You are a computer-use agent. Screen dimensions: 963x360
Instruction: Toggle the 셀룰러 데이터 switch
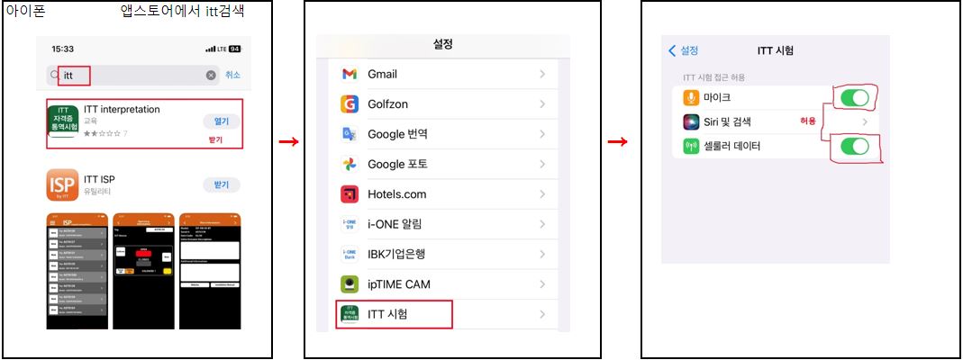(855, 146)
